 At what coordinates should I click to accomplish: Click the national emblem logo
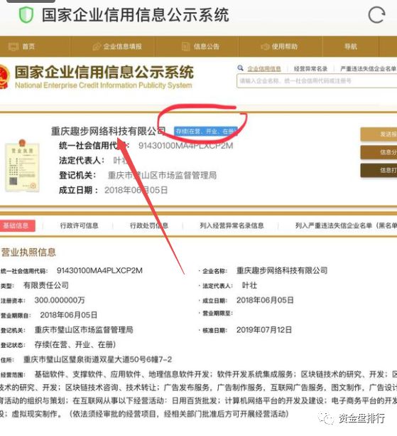tap(4, 77)
